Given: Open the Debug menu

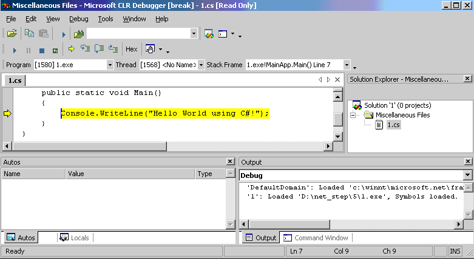Looking at the screenshot, I should [x=79, y=19].
